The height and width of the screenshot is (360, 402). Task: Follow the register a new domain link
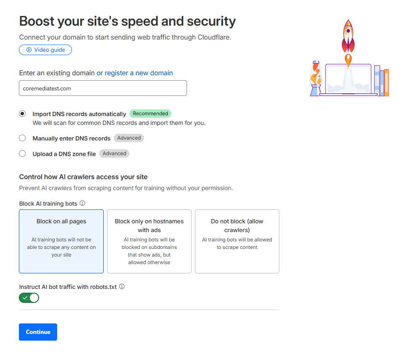click(139, 73)
